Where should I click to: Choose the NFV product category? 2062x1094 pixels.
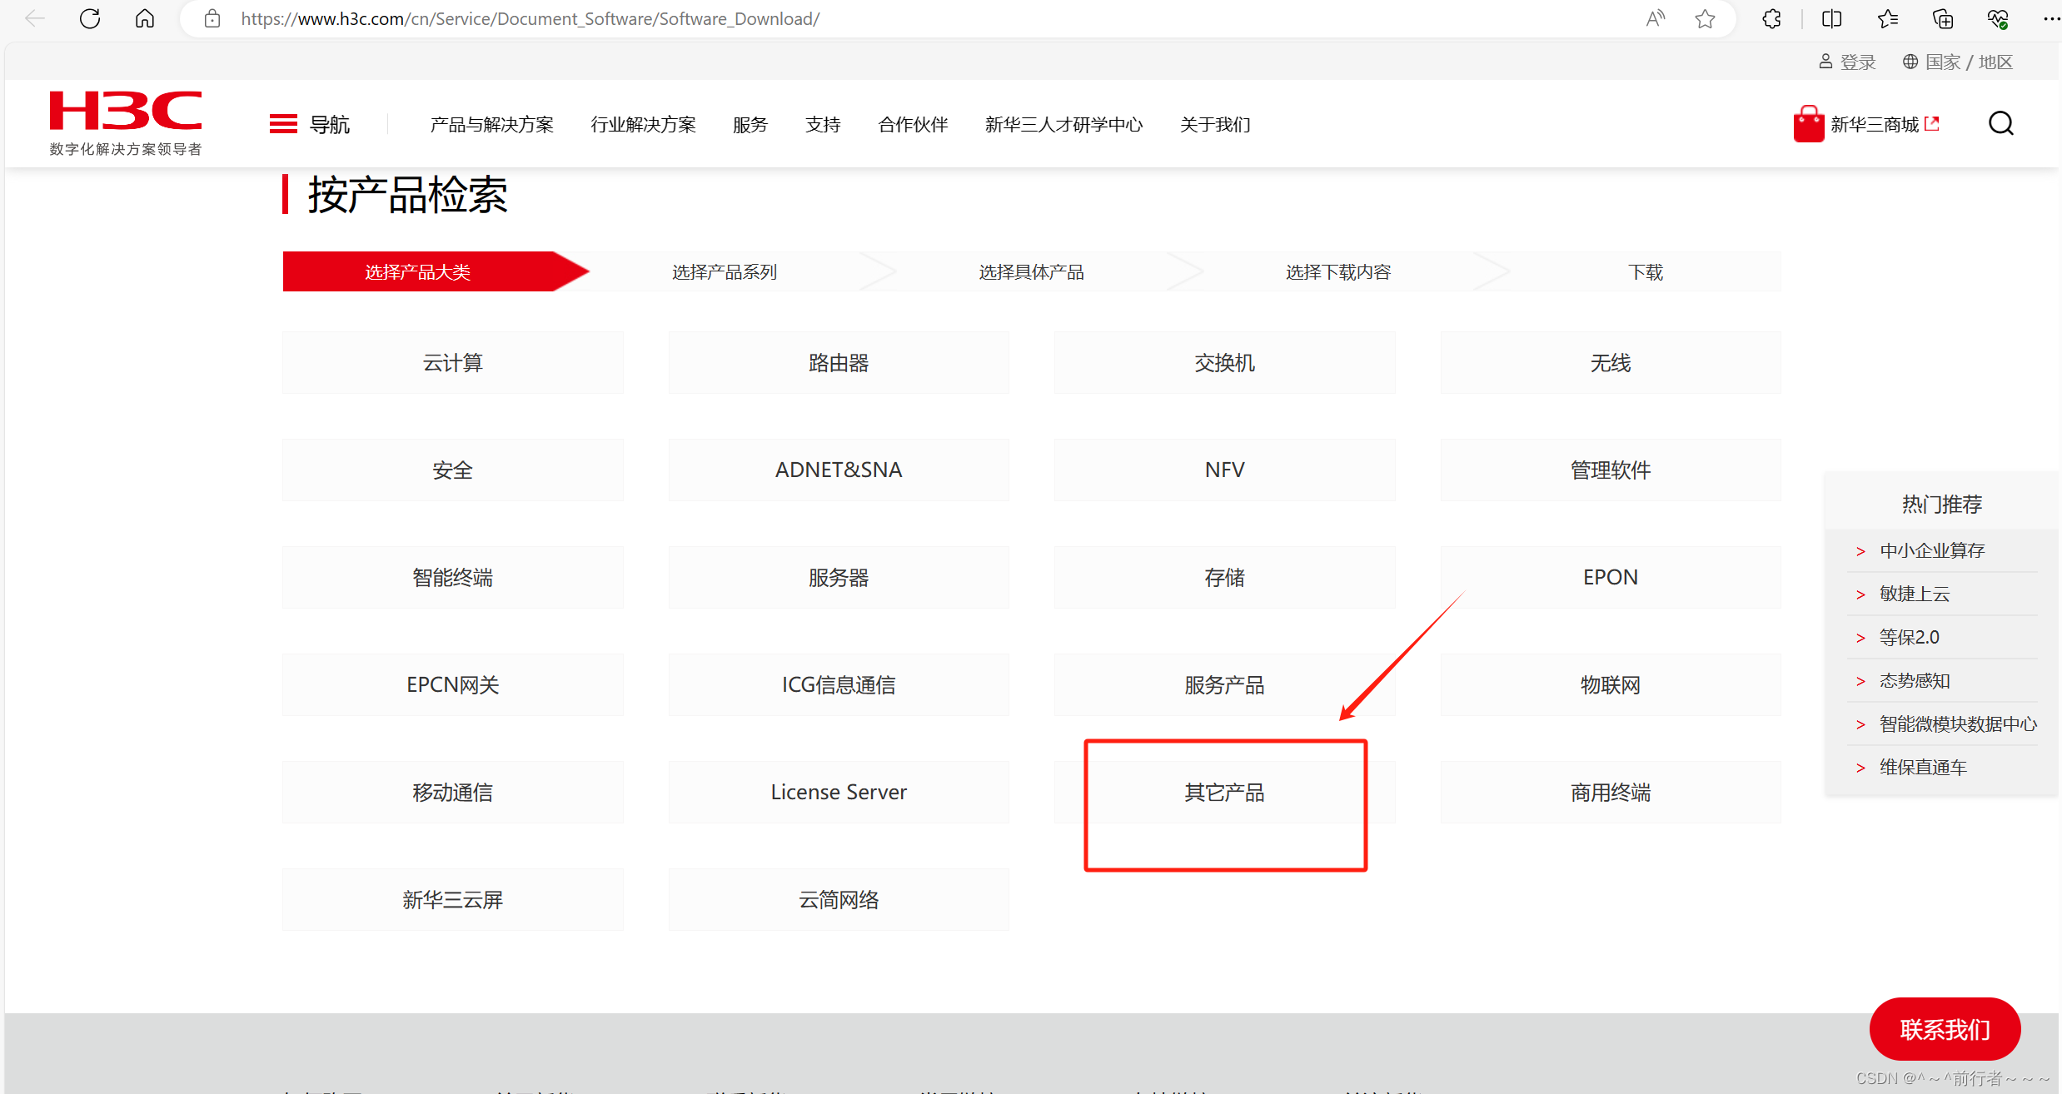[x=1225, y=470]
